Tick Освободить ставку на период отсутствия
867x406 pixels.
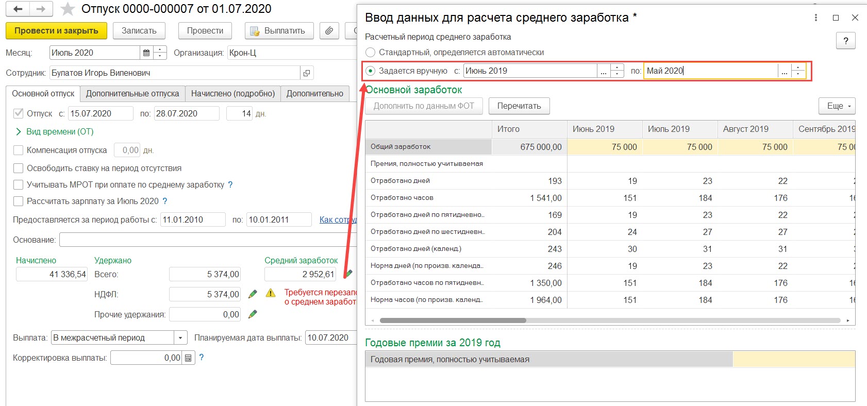19,168
